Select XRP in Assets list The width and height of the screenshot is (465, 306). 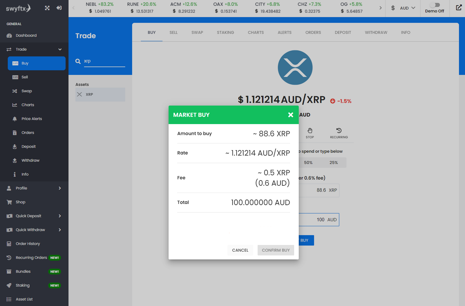click(100, 94)
